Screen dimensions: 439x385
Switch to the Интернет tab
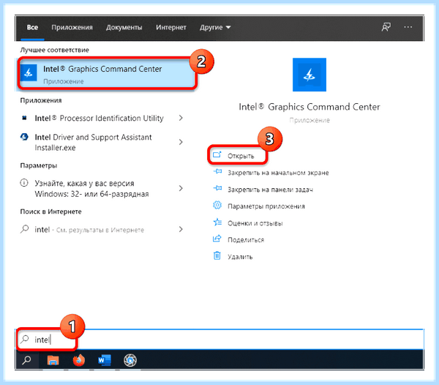(171, 27)
